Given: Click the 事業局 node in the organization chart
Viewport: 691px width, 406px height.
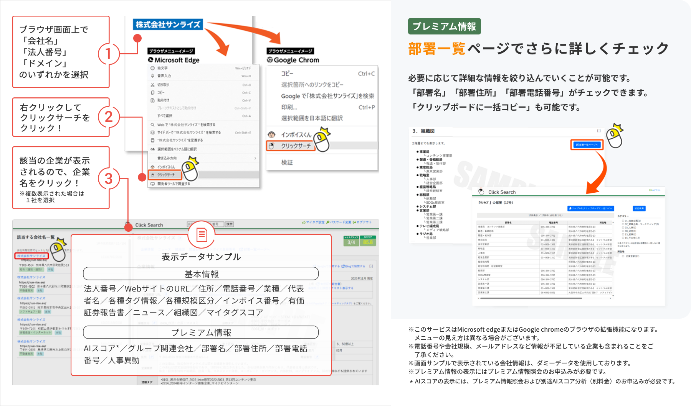Looking at the screenshot, I should 425,152.
